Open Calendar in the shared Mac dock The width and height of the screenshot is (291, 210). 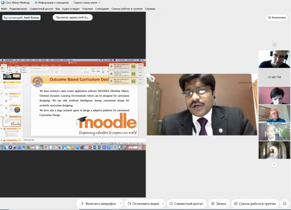32,147
